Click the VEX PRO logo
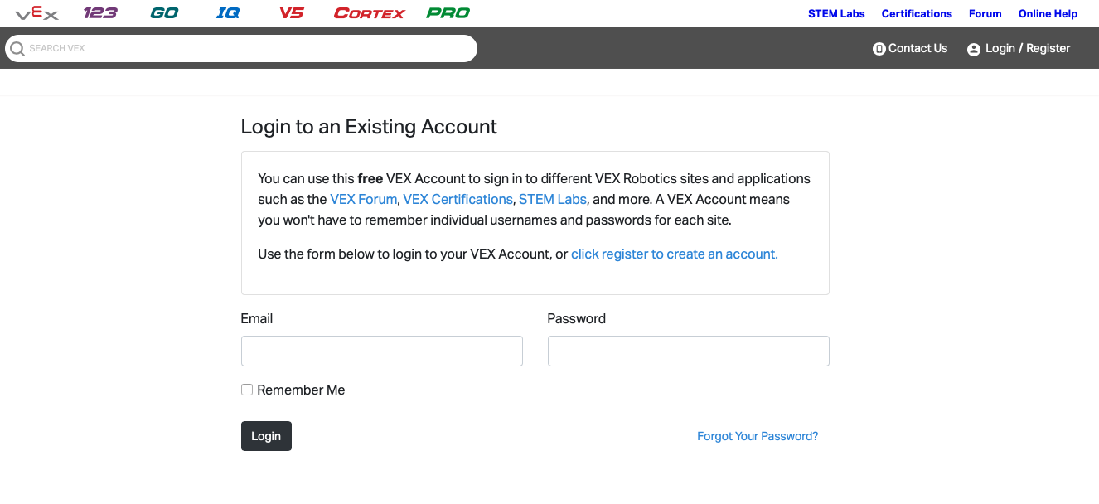Screen dimensions: 1099x504 click(448, 12)
